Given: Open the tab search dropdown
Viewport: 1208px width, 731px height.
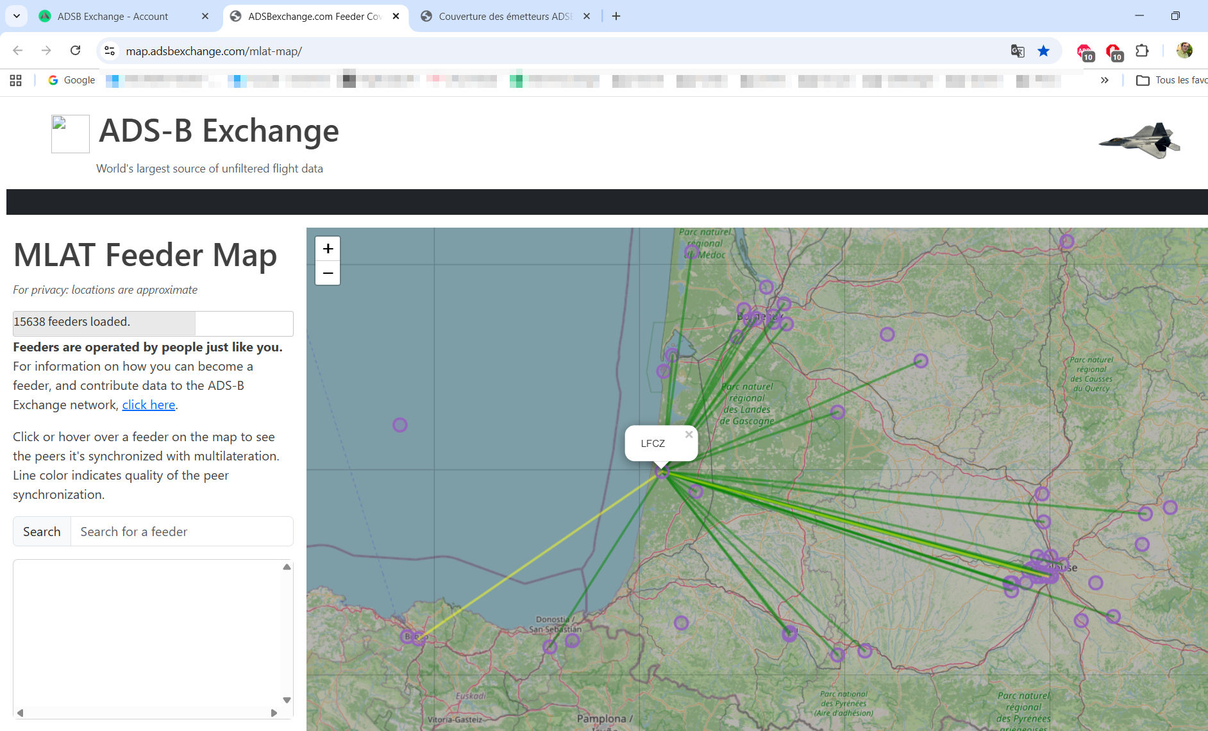Looking at the screenshot, I should point(17,16).
